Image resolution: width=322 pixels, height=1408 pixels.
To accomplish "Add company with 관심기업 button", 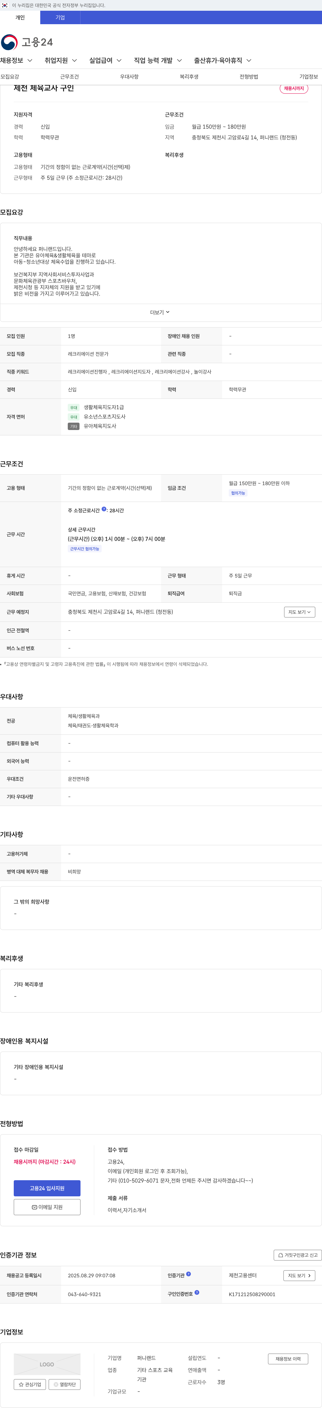I will point(30,1384).
